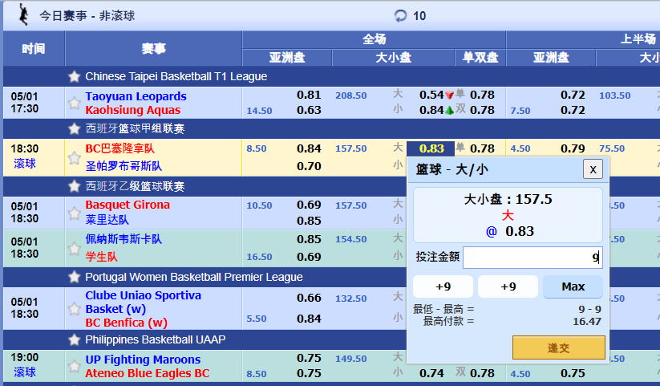Click the highlighted 0.83 over odds
This screenshot has width=660, height=386.
pos(431,148)
